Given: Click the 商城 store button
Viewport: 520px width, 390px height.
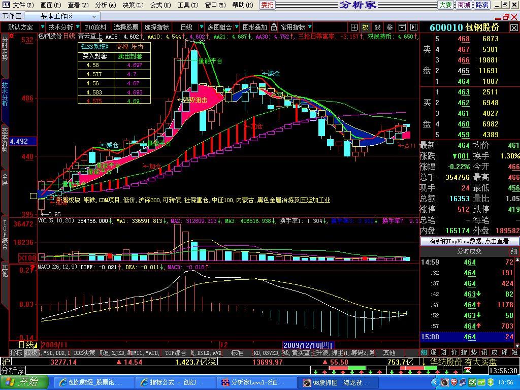Looking at the screenshot, I should (464, 5).
